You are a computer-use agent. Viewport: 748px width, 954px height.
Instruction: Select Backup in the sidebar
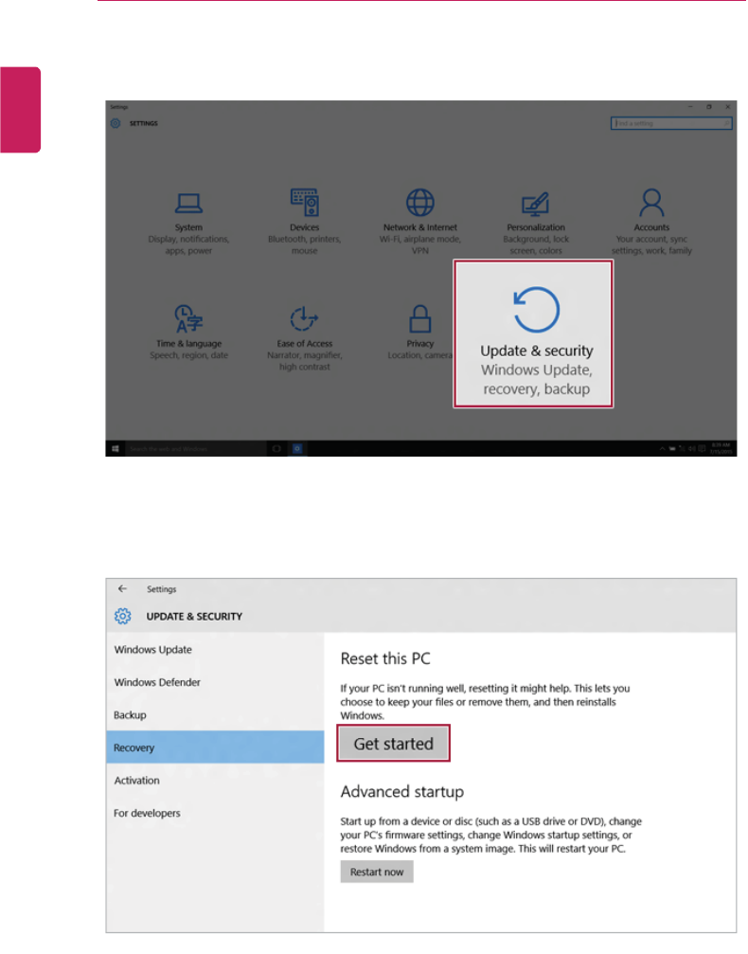click(x=215, y=715)
